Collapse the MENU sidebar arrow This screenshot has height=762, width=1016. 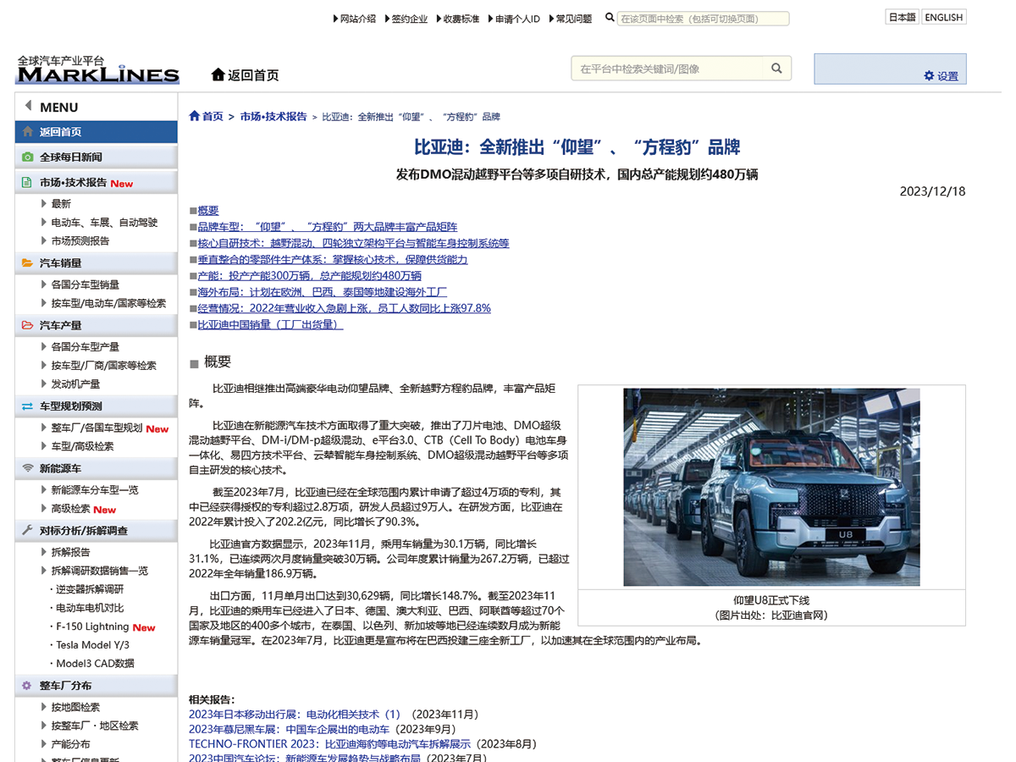[28, 106]
